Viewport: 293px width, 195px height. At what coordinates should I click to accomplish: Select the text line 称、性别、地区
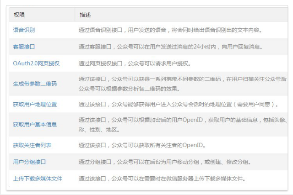(99, 129)
